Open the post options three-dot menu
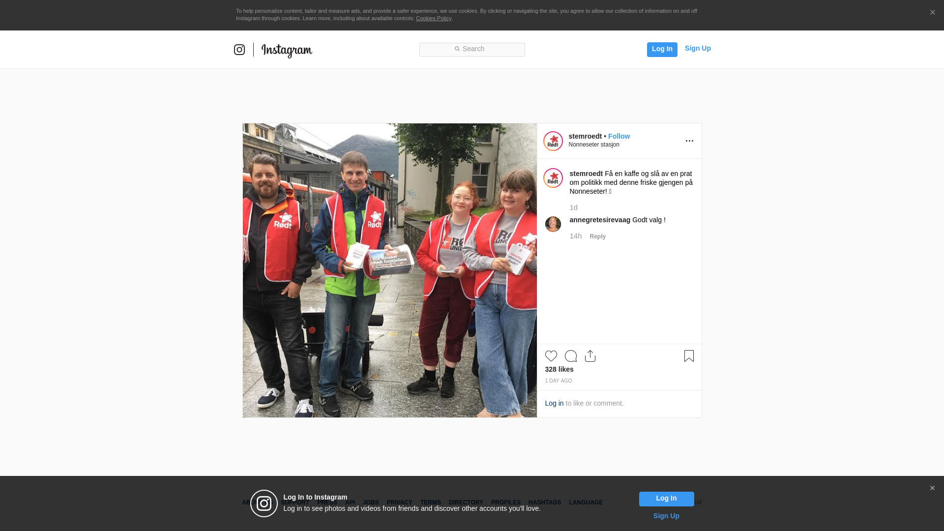The height and width of the screenshot is (531, 944). (689, 141)
